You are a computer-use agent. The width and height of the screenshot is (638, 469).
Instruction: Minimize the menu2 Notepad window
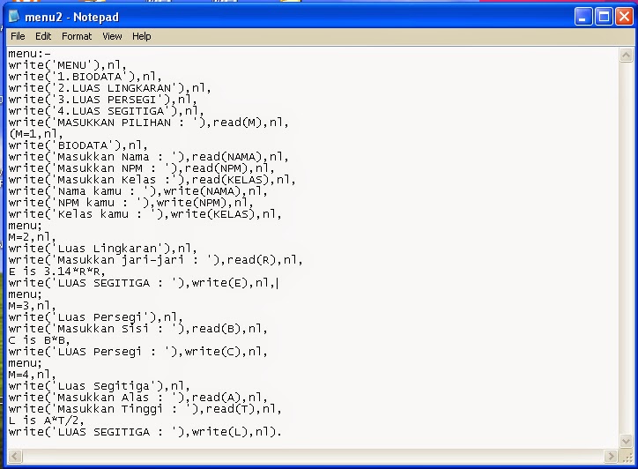pyautogui.click(x=583, y=17)
